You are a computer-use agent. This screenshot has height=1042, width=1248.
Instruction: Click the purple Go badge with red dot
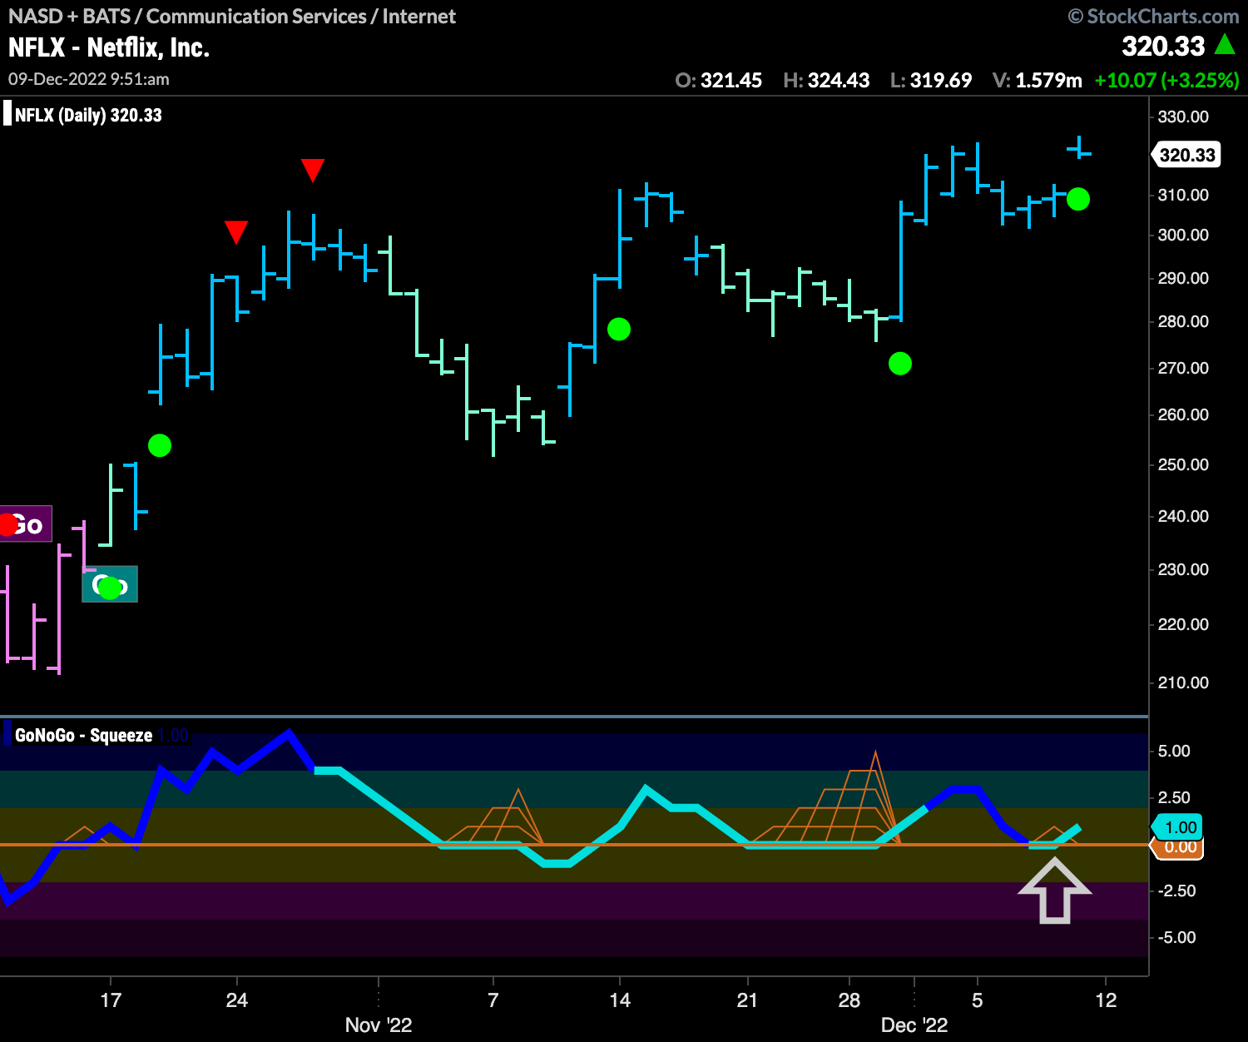click(26, 524)
